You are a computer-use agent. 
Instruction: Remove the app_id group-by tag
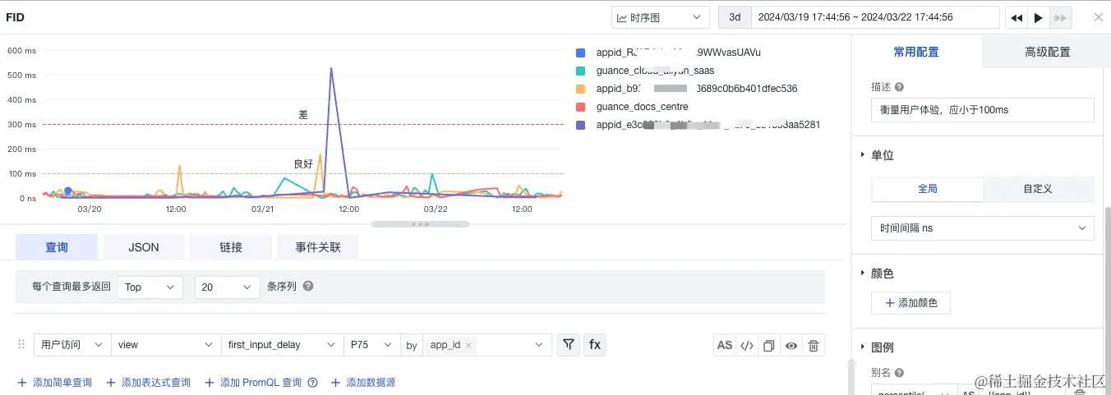pos(468,346)
